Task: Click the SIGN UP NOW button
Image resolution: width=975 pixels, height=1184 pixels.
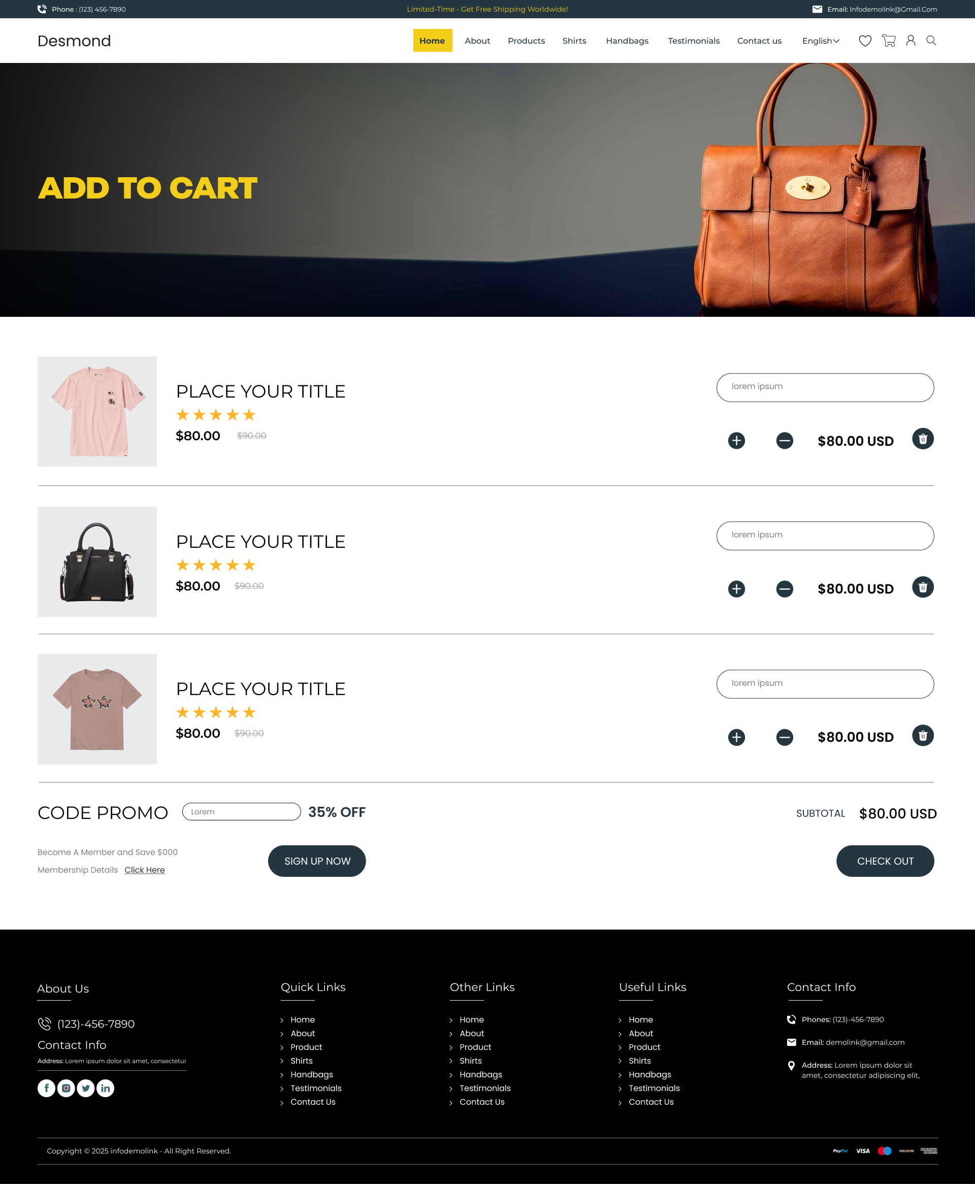Action: point(317,861)
